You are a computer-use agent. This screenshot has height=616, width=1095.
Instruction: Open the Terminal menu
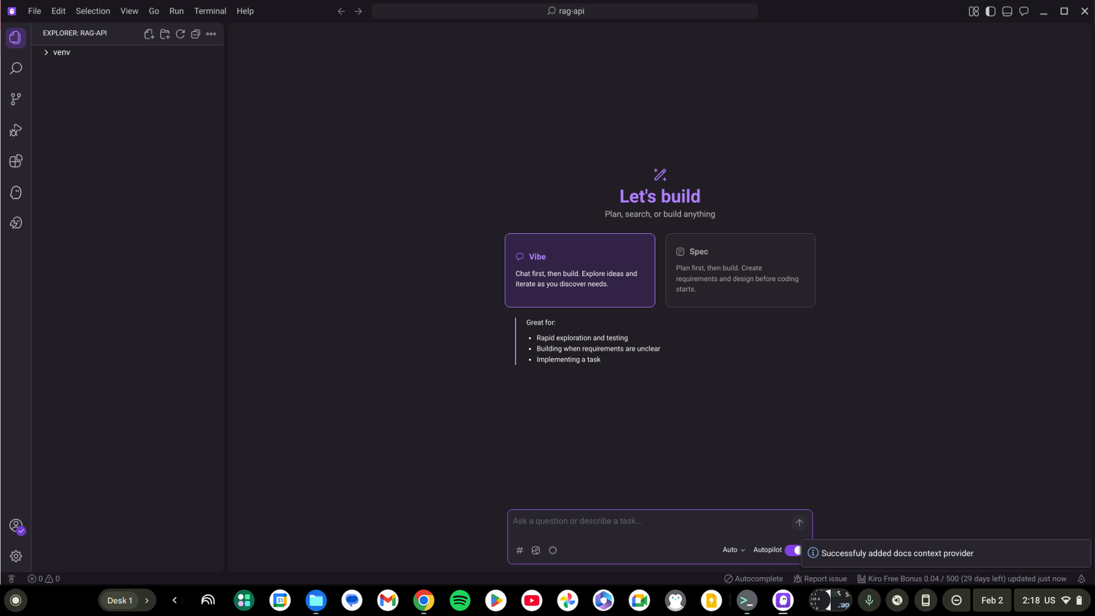pos(210,11)
